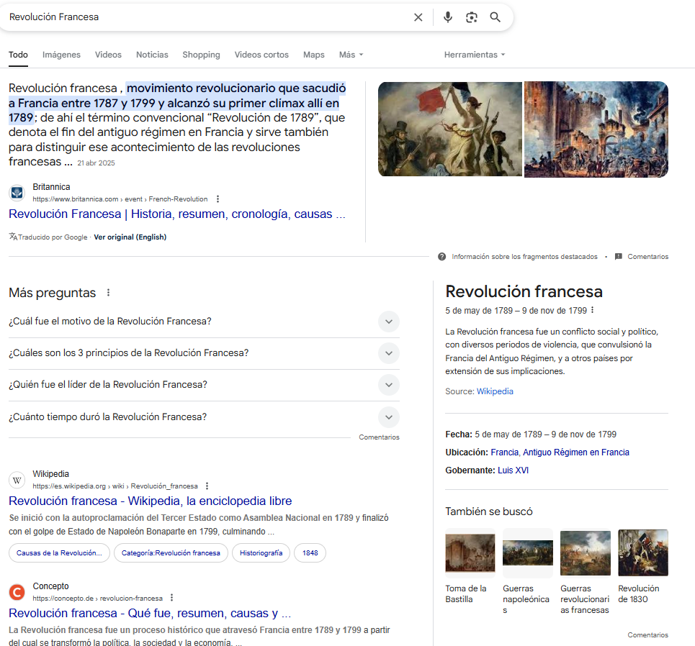Open the Britannica Revolución Francesa result link
This screenshot has height=646, width=695.
176,214
